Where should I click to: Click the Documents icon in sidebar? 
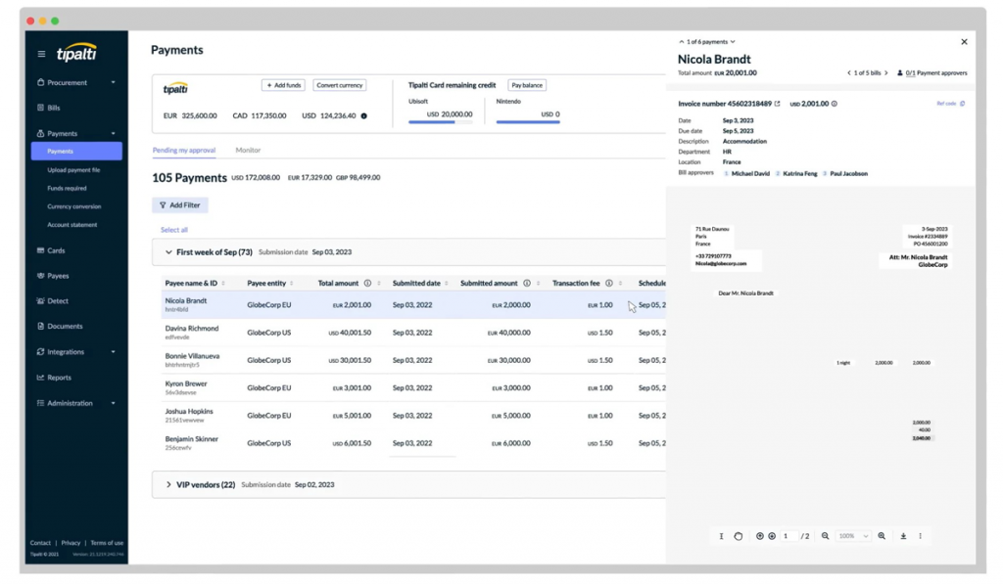pyautogui.click(x=40, y=326)
